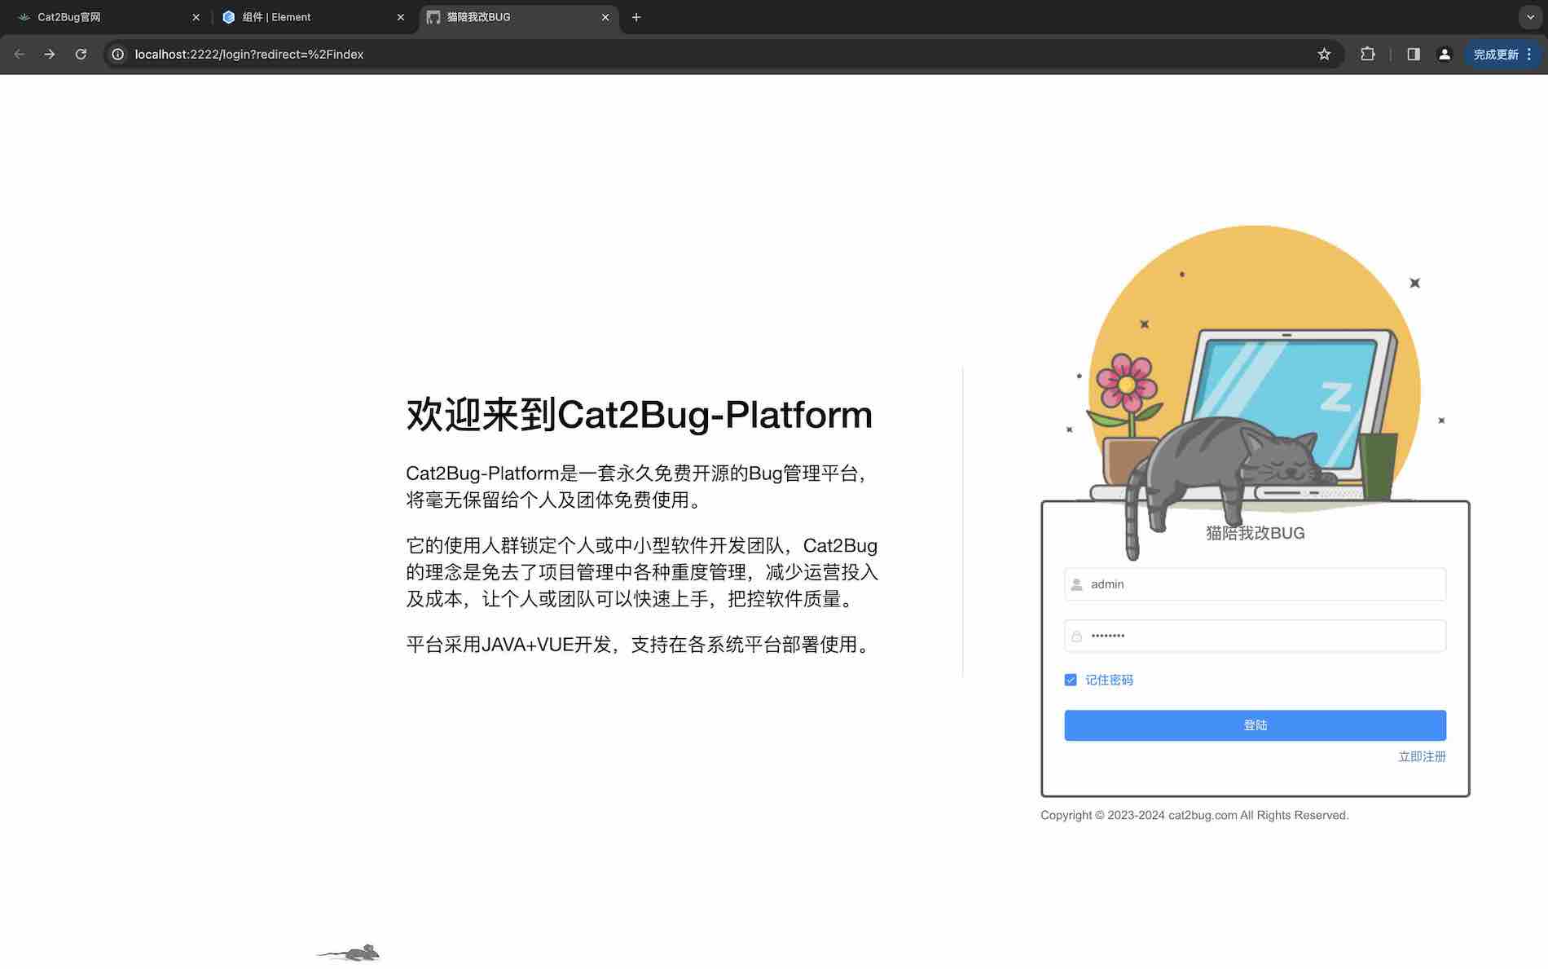The height and width of the screenshot is (969, 1548).
Task: Click the site info icon in address bar
Action: pos(117,54)
